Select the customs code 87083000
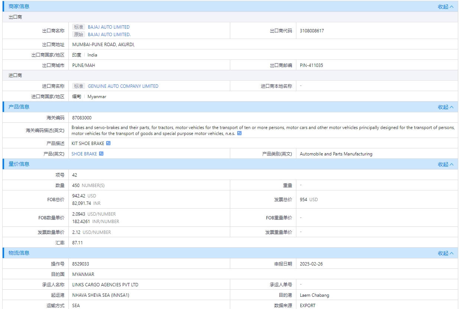459x309 pixels. click(82, 118)
